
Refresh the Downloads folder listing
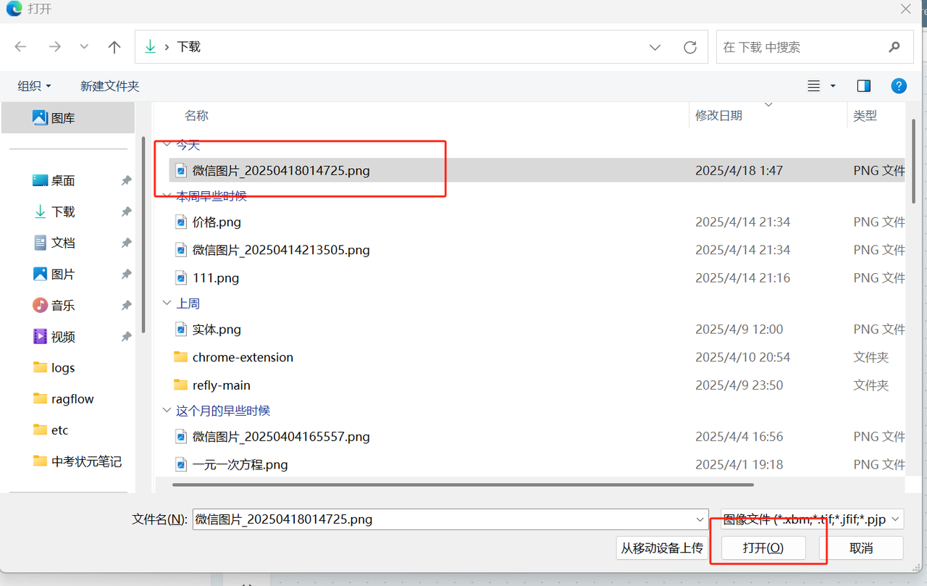pyautogui.click(x=690, y=47)
